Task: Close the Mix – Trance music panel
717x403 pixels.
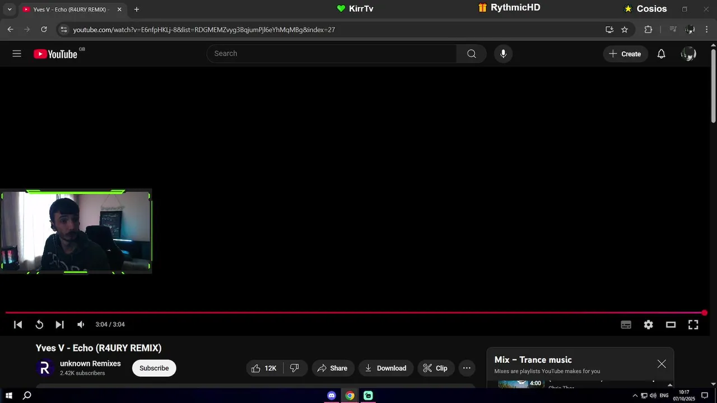Action: coord(662,364)
